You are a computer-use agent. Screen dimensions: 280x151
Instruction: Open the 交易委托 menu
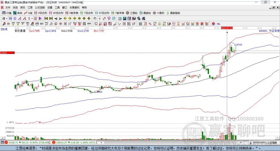74,7
